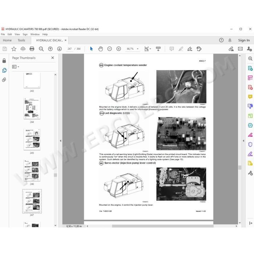Bookmark the file with the star icon
254x254 pixels.
tap(14, 49)
